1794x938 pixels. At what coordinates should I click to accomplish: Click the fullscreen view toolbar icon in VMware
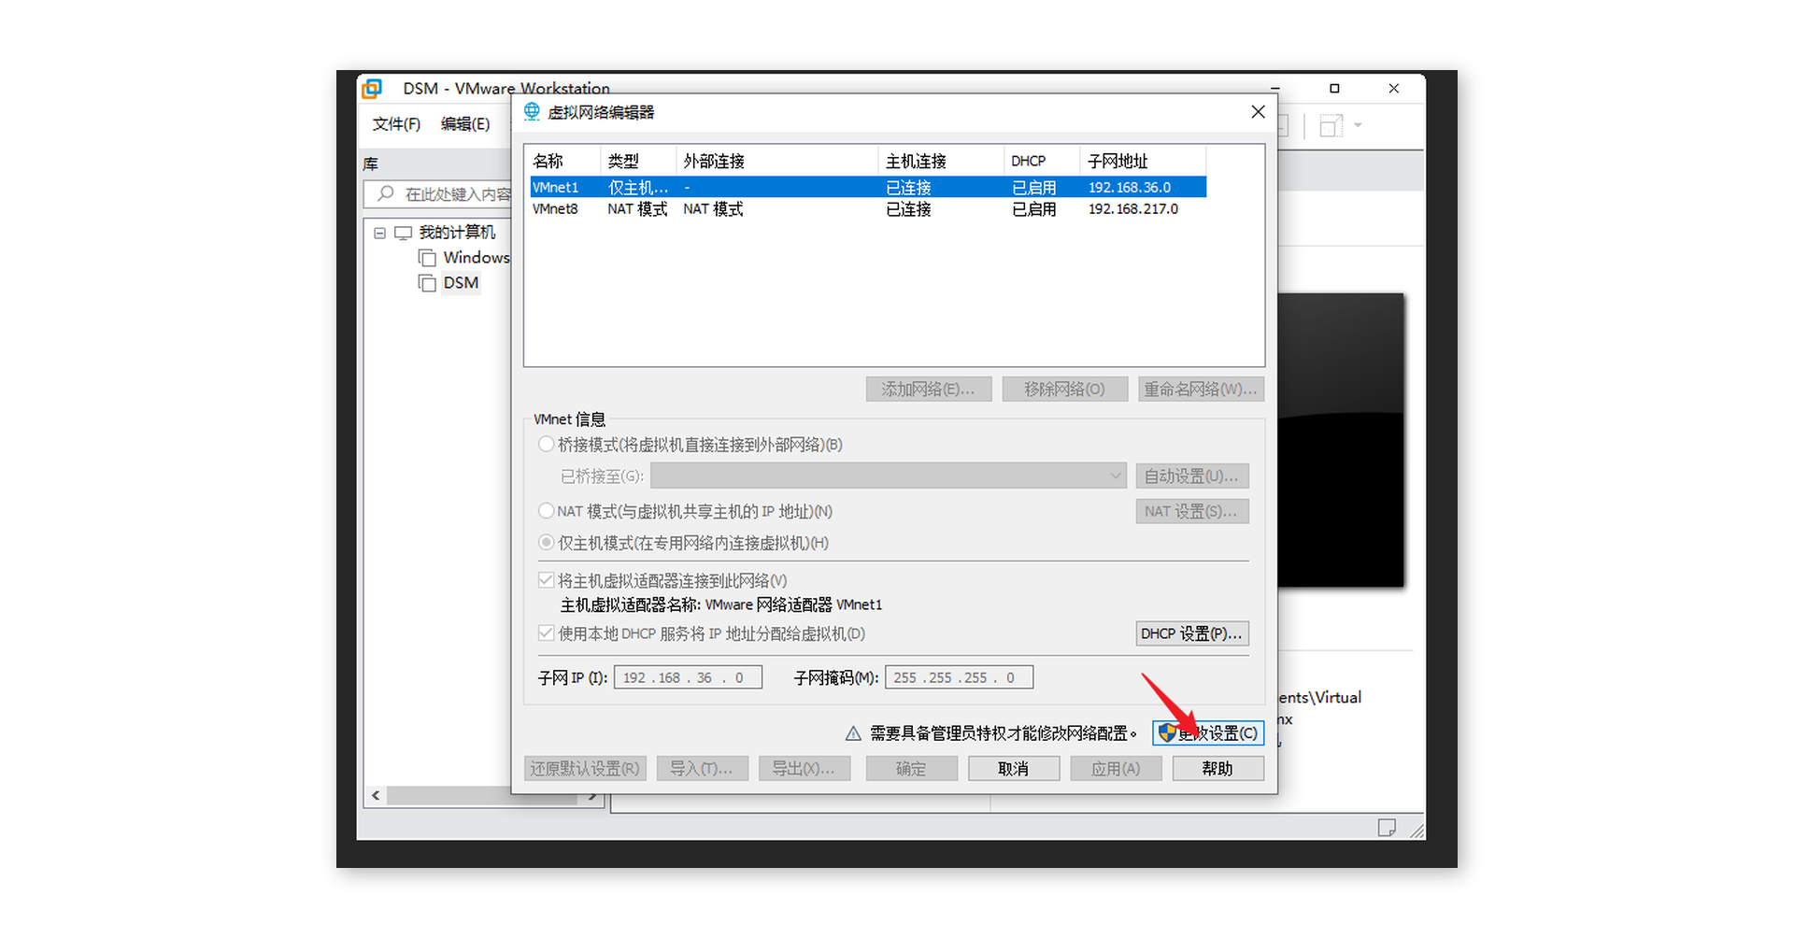1331,125
